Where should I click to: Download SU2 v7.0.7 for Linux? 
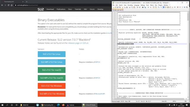point(52,54)
